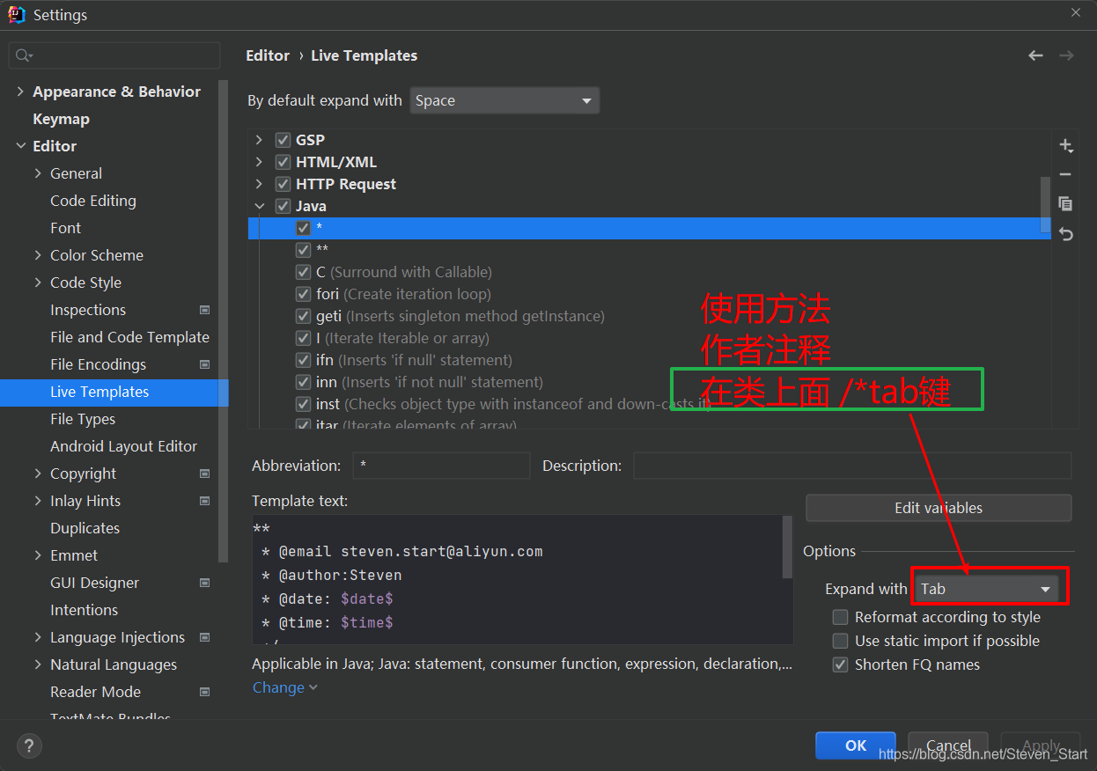Open the Help question mark button

click(x=29, y=746)
